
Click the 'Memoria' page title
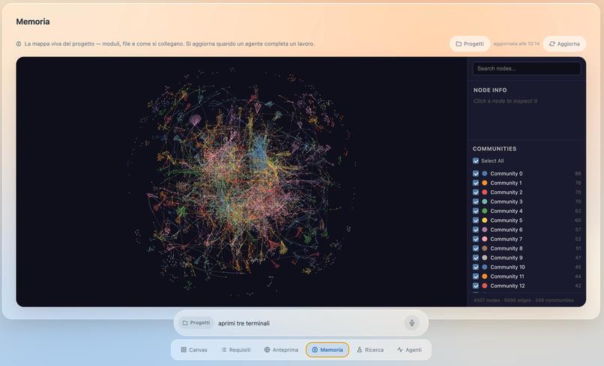coord(33,22)
